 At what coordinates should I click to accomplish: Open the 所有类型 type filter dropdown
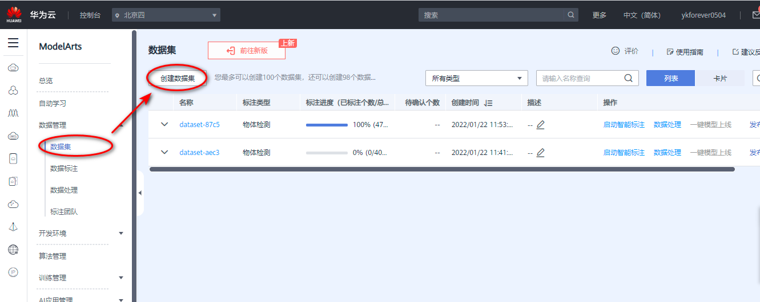[477, 78]
